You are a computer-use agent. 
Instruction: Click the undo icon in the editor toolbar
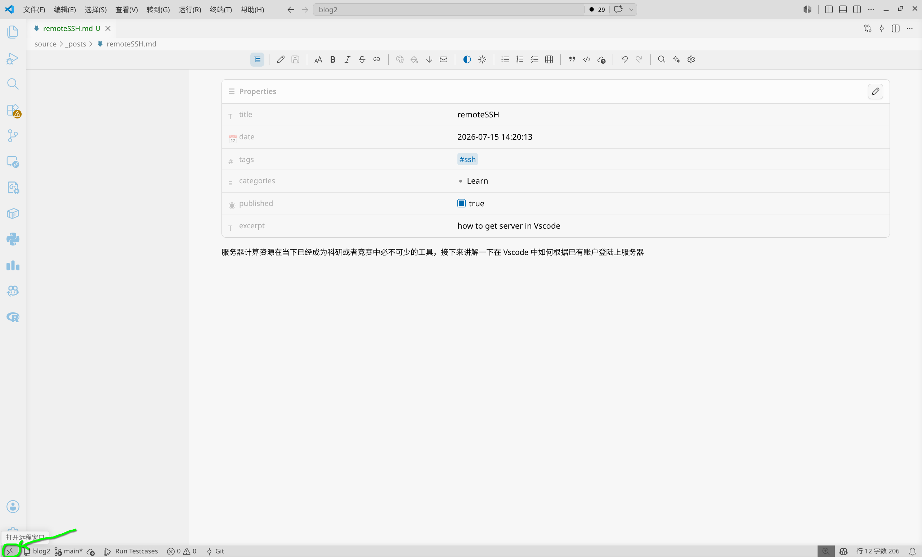click(x=624, y=59)
